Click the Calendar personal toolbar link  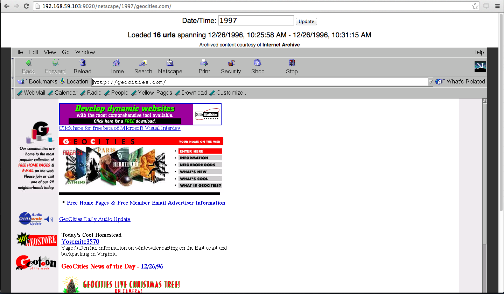(63, 93)
